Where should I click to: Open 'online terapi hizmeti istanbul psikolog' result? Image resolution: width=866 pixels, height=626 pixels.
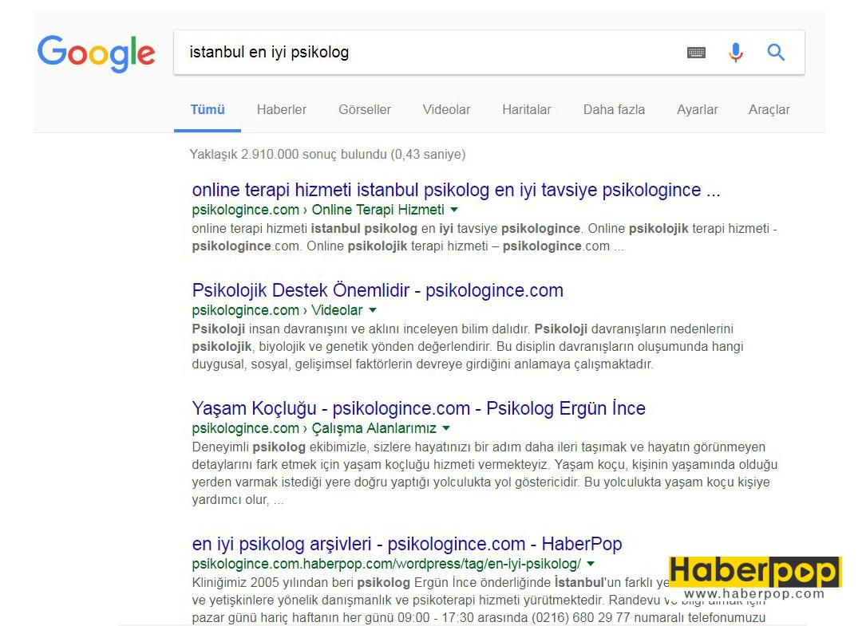pyautogui.click(x=457, y=190)
